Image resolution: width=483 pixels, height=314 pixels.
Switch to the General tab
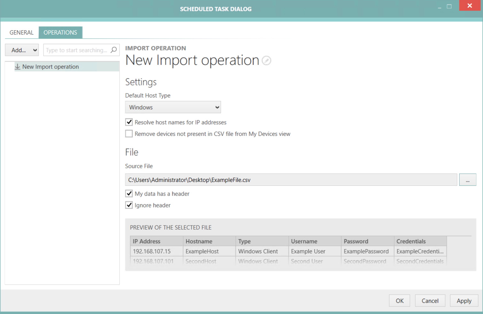pyautogui.click(x=21, y=33)
